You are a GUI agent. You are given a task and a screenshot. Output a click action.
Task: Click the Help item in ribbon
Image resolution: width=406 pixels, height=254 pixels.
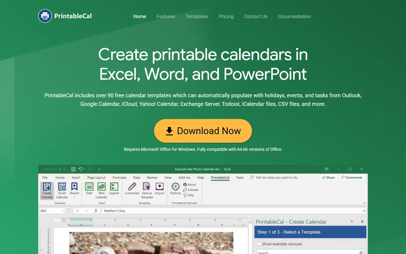coord(189,195)
